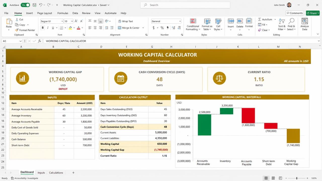Viewport: 322px width, 181px height.
Task: Expand the AutoSum dropdown arrow
Action: 275,19
